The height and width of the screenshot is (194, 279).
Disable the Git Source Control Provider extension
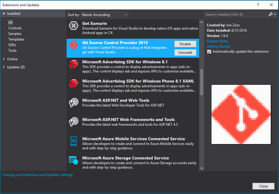pos(185,44)
